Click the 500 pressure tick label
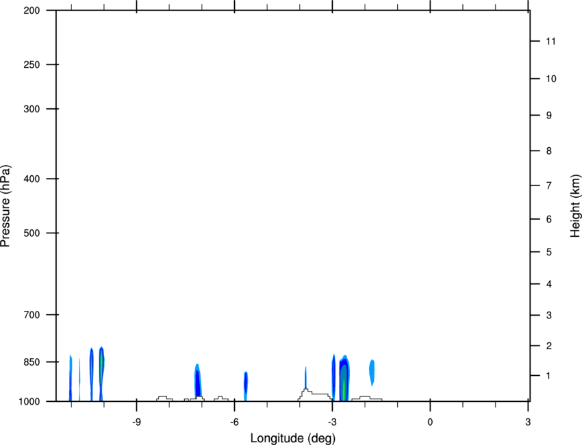Image resolution: width=582 pixels, height=445 pixels. [31, 233]
